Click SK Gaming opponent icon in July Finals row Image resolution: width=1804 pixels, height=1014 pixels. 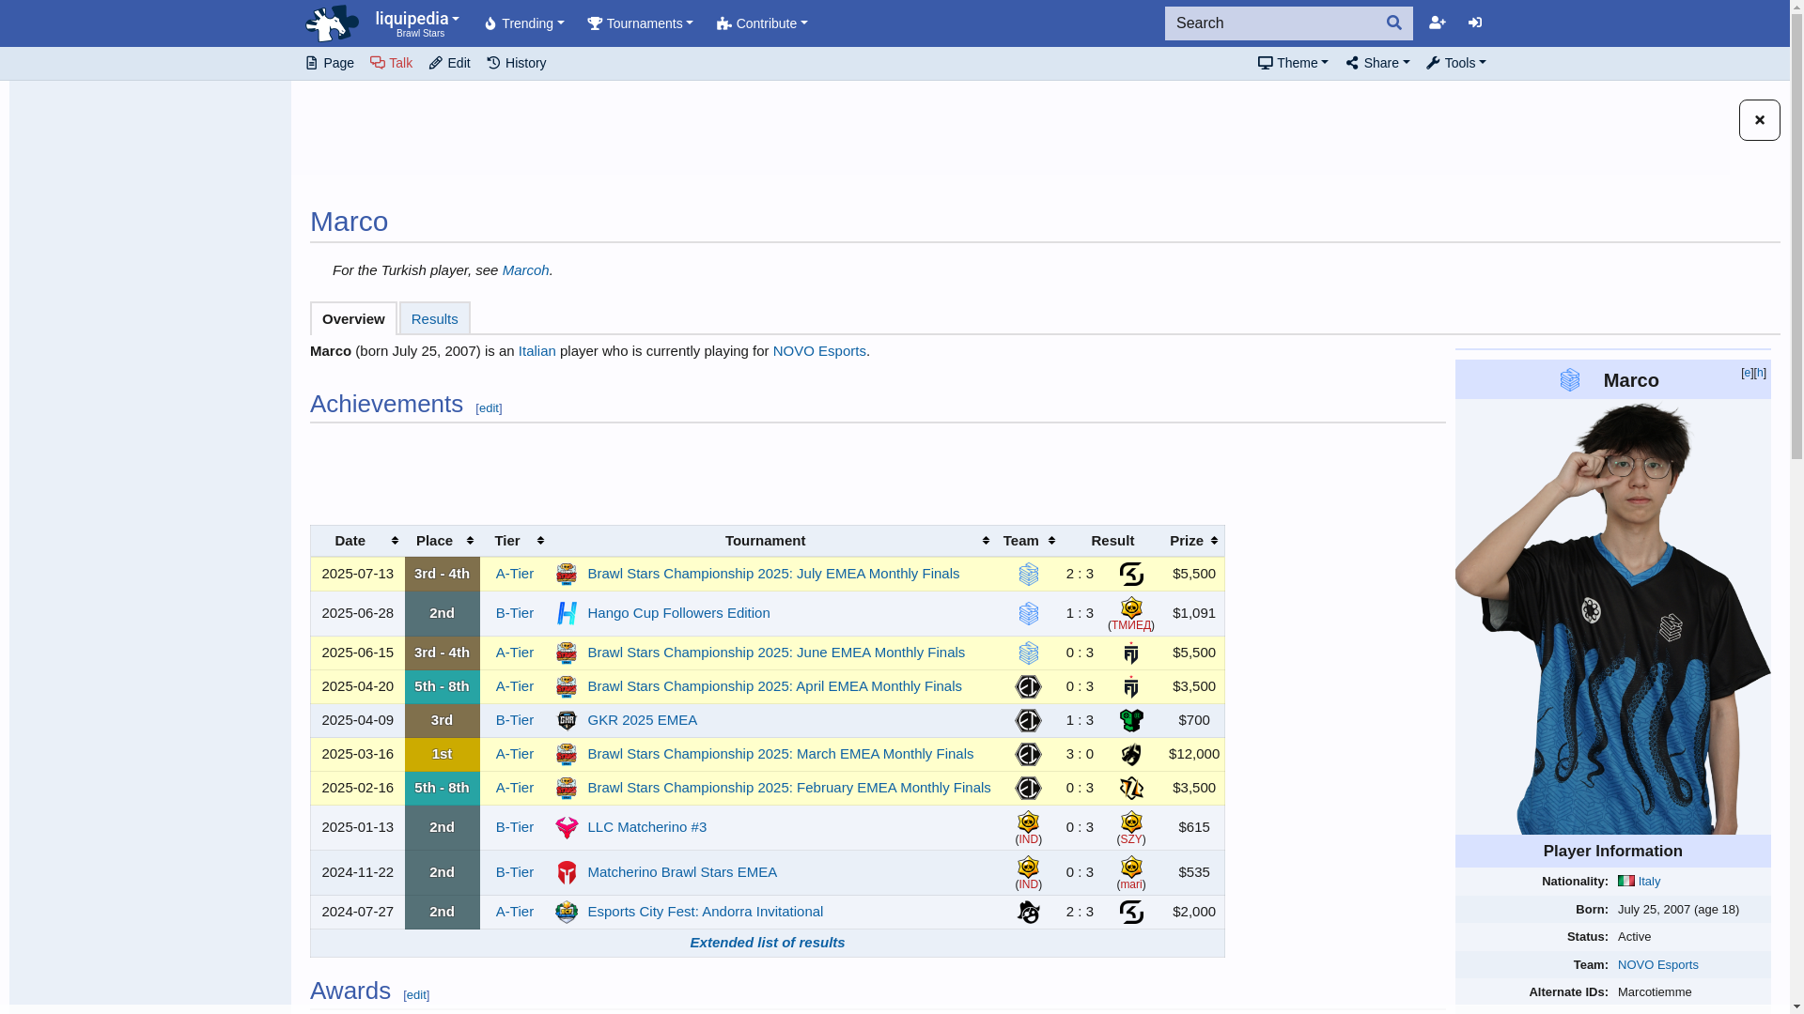click(1131, 574)
